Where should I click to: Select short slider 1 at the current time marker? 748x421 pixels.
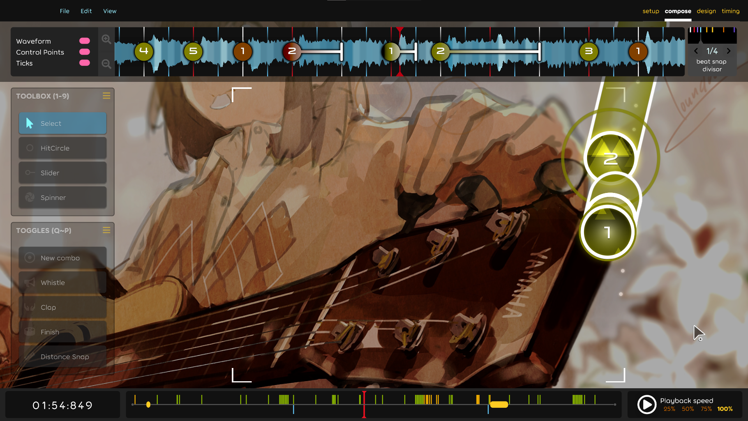coord(400,51)
